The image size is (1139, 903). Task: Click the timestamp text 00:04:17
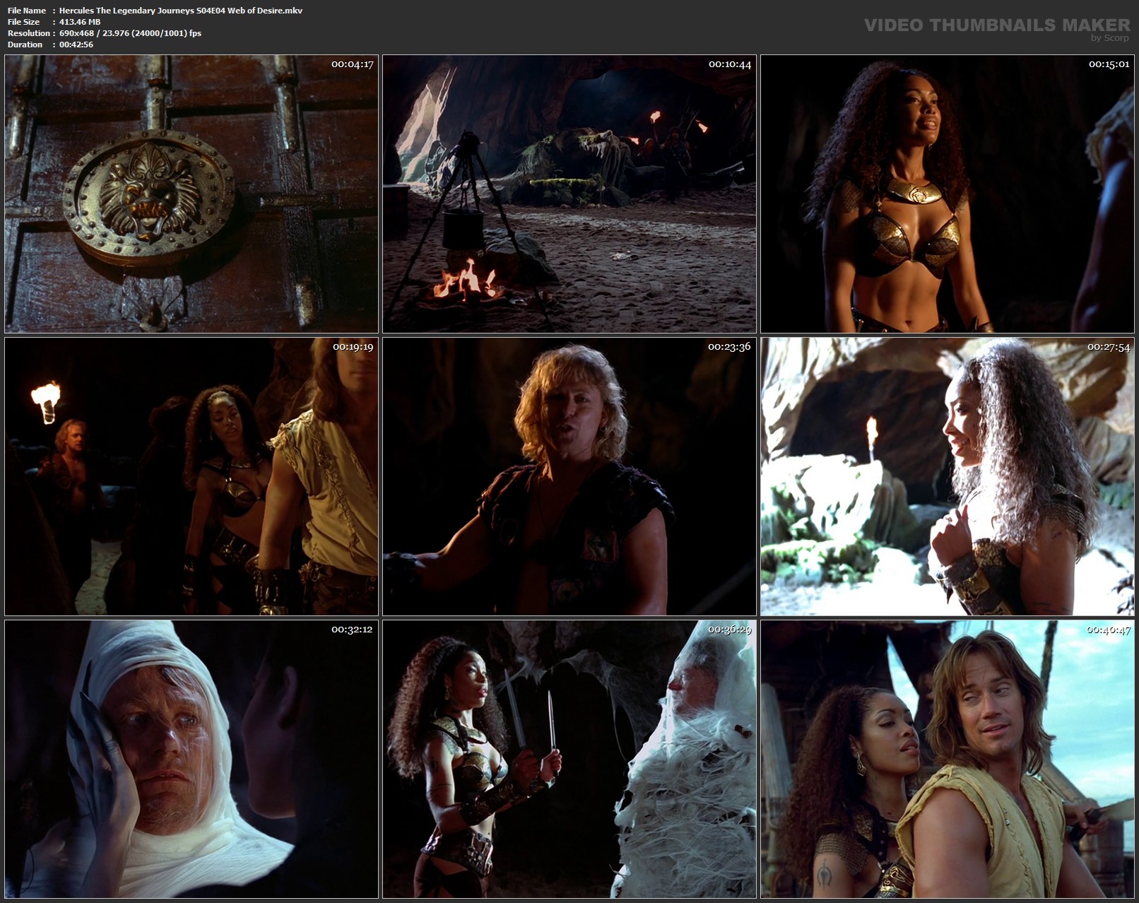click(353, 64)
